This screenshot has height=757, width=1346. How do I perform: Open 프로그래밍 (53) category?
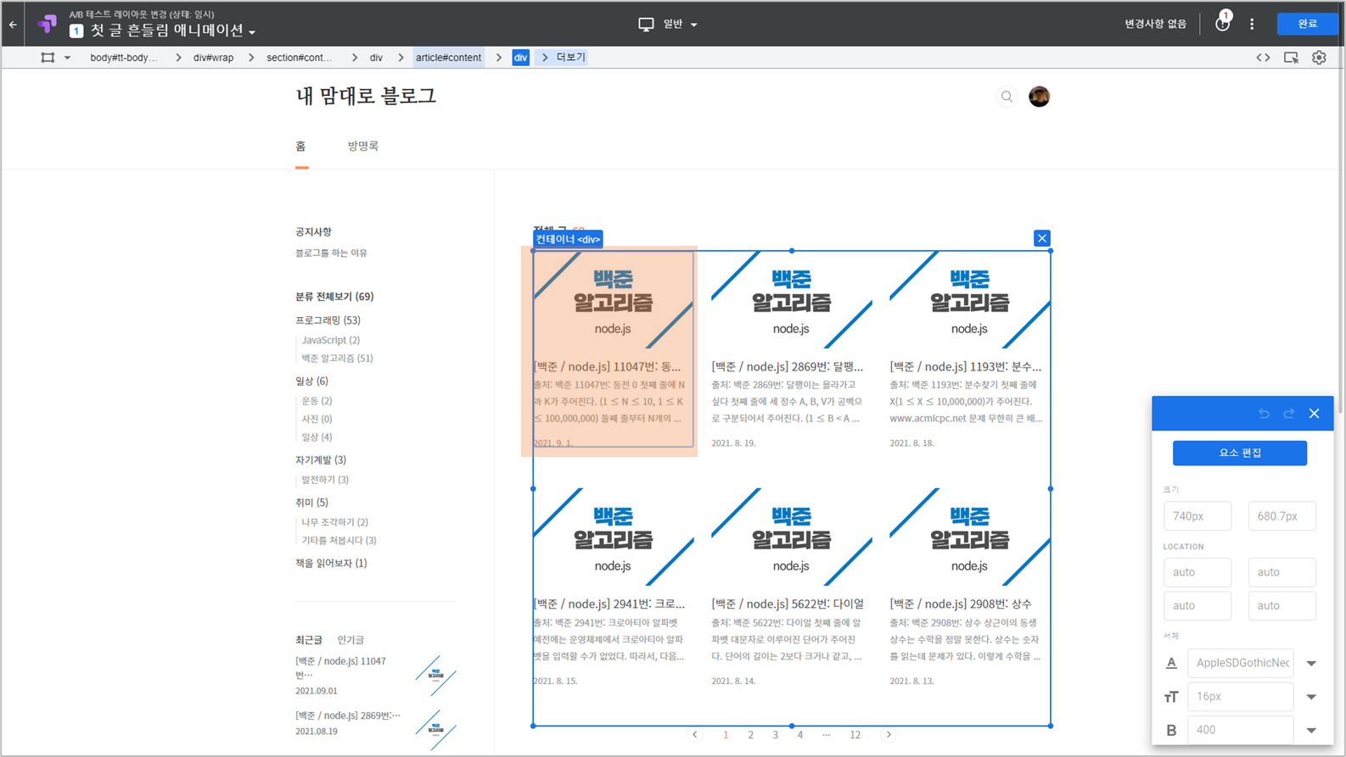(x=328, y=320)
